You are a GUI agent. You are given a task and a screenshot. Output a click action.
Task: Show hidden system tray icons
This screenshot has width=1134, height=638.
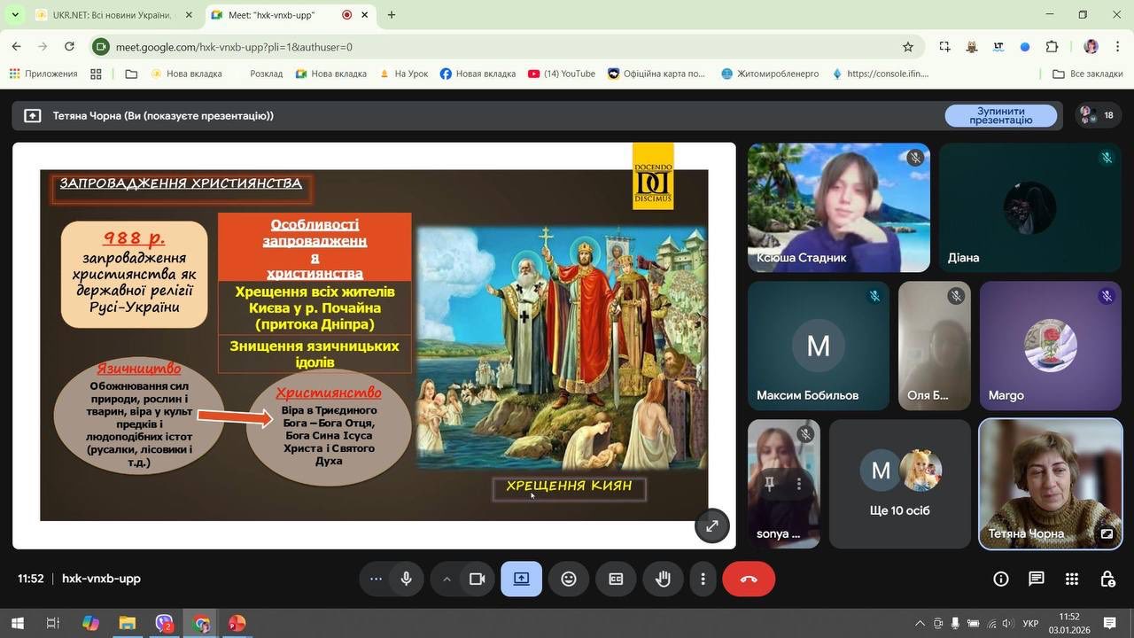pyautogui.click(x=920, y=623)
